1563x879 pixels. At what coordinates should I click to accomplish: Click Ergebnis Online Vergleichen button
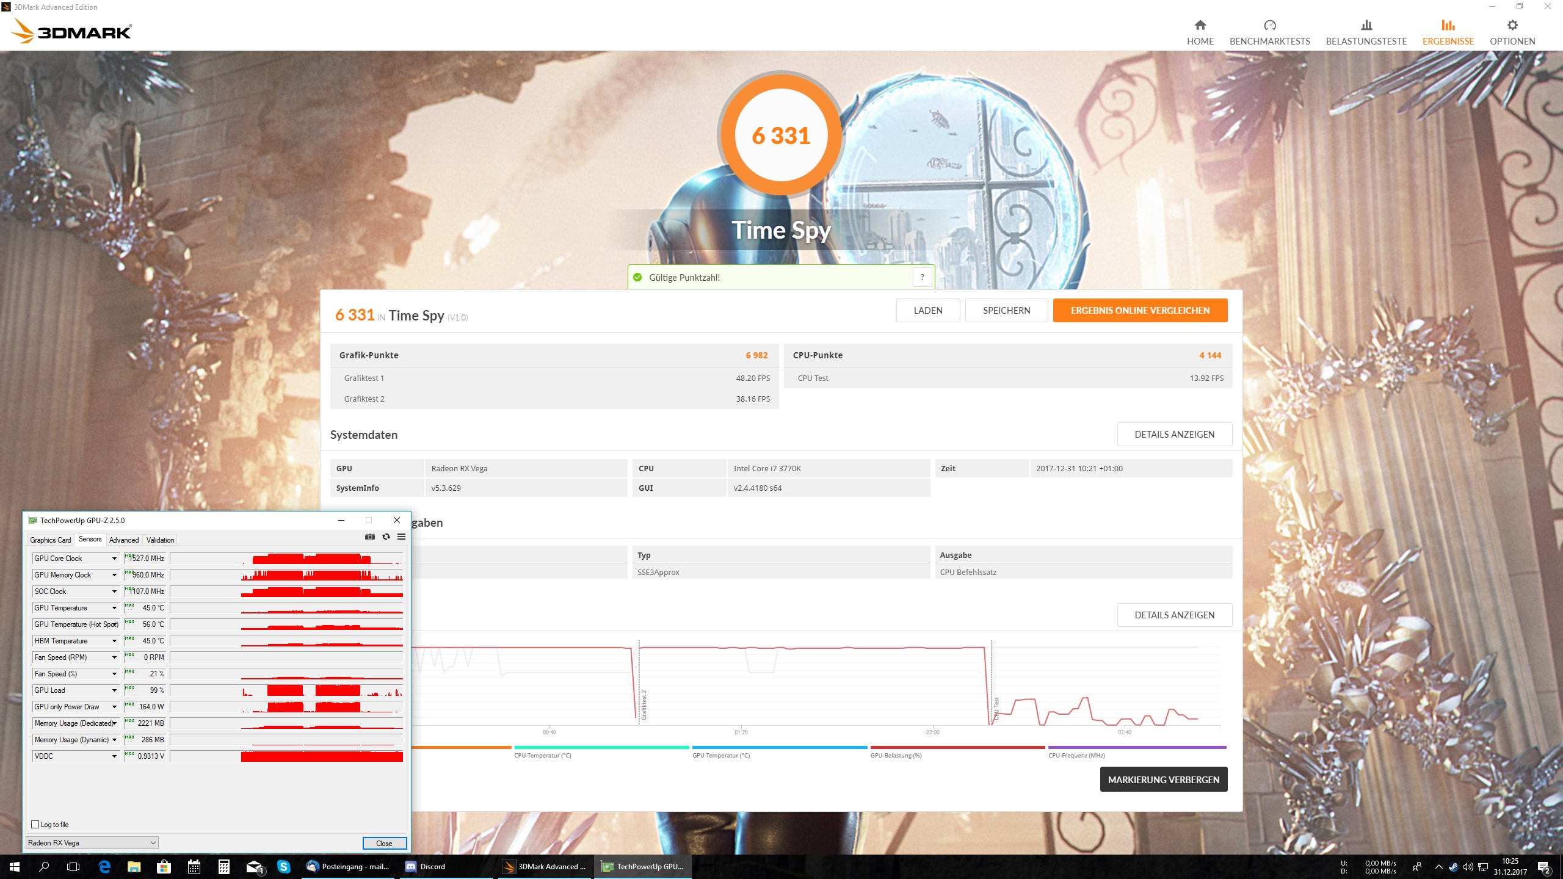click(1139, 310)
